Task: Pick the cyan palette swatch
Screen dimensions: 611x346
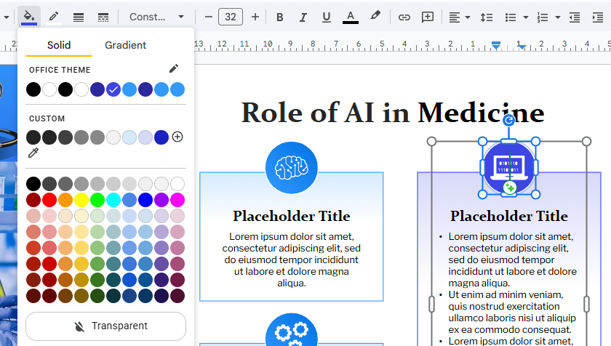Action: pyautogui.click(x=113, y=200)
